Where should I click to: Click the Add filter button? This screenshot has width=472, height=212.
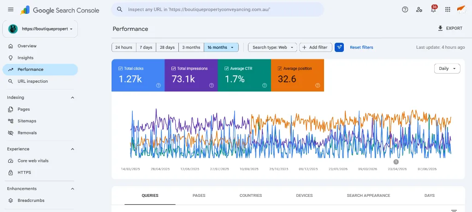pyautogui.click(x=315, y=47)
